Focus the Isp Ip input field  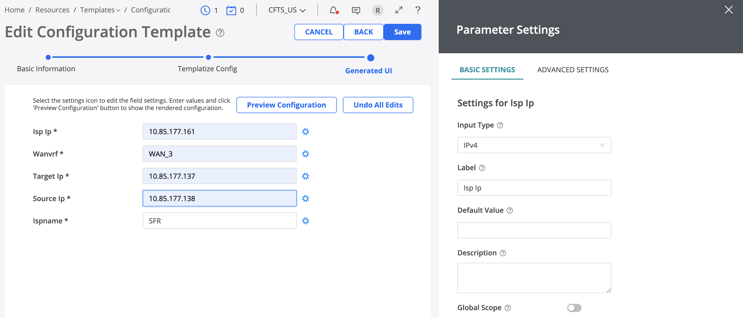(x=220, y=132)
